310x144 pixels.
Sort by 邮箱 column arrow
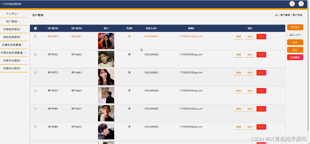click(x=193, y=28)
